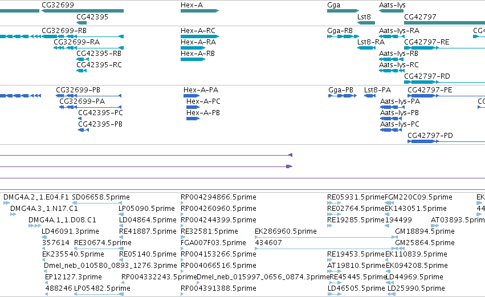Click EST AT19810.5prime
485x297 pixels.
pos(356,266)
